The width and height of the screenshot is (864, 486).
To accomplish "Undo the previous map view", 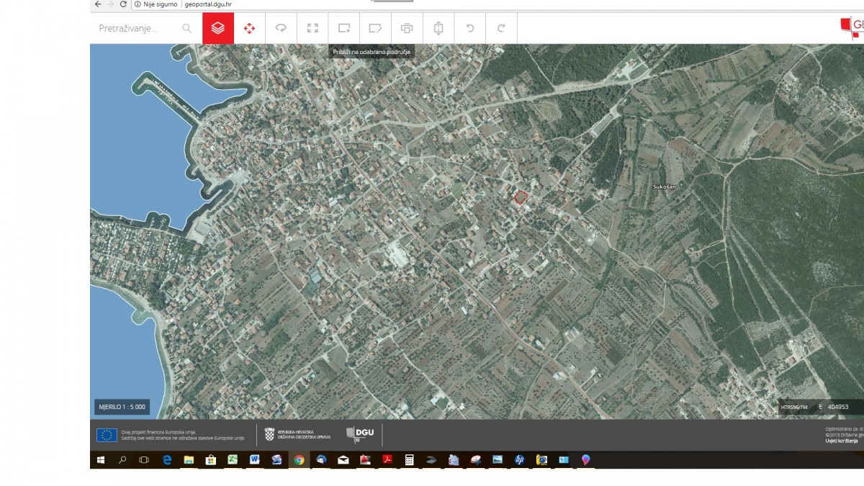I will pyautogui.click(x=470, y=28).
